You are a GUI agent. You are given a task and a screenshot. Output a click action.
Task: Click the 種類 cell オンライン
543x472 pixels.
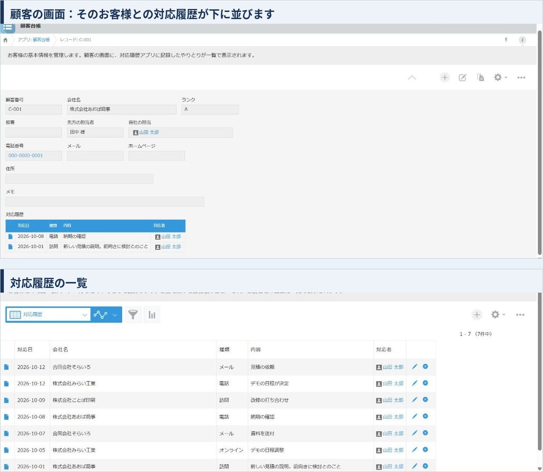point(231,450)
